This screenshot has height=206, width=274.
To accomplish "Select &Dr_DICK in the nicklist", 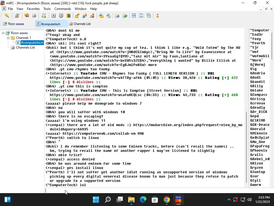I will (x=259, y=112).
